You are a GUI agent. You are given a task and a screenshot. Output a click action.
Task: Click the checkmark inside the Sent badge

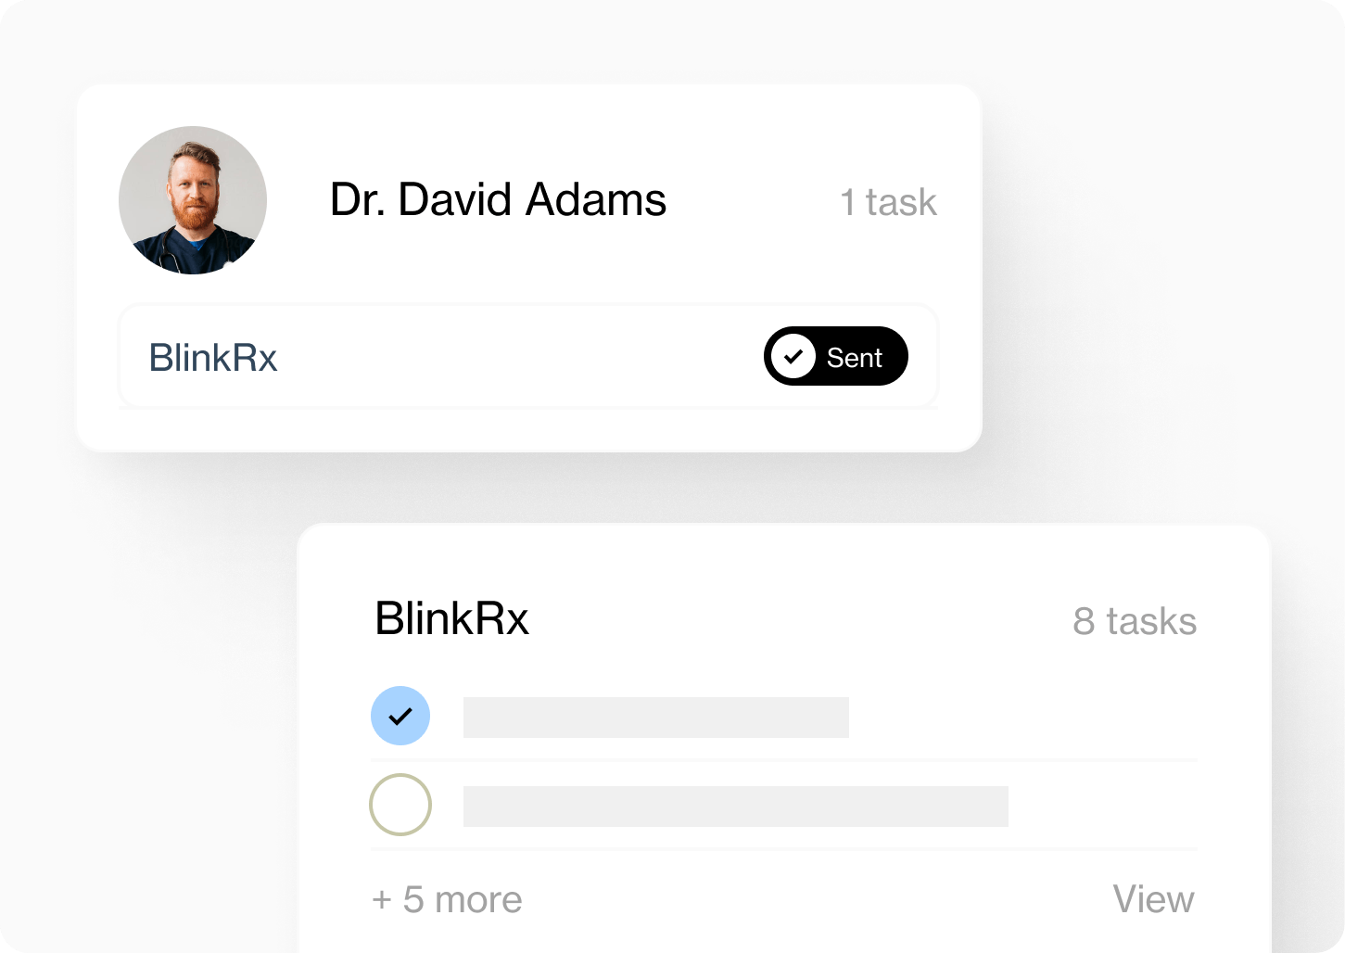(793, 356)
